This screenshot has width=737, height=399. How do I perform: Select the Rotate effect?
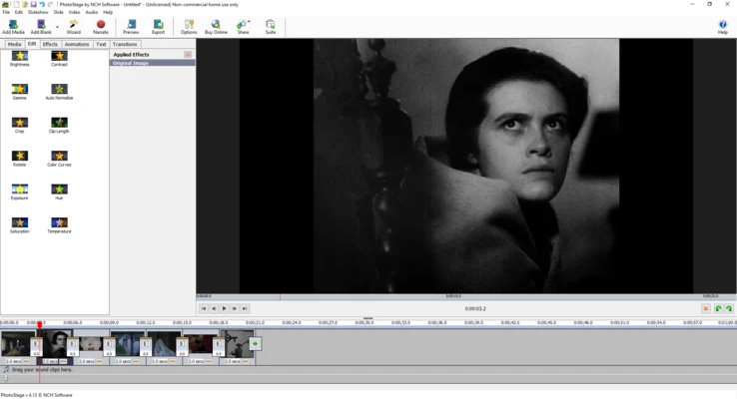pos(20,159)
